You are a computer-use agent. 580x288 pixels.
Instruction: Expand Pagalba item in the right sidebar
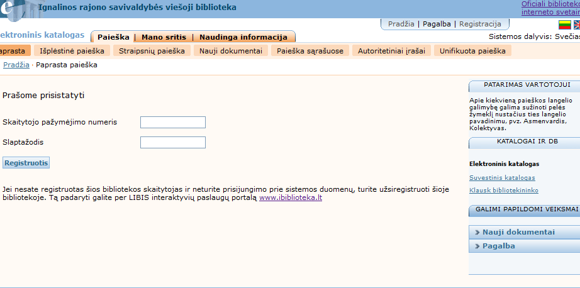tap(498, 246)
